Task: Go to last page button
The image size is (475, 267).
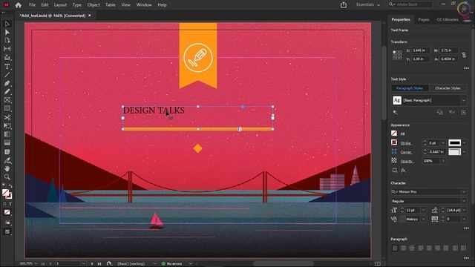Action: point(99,264)
